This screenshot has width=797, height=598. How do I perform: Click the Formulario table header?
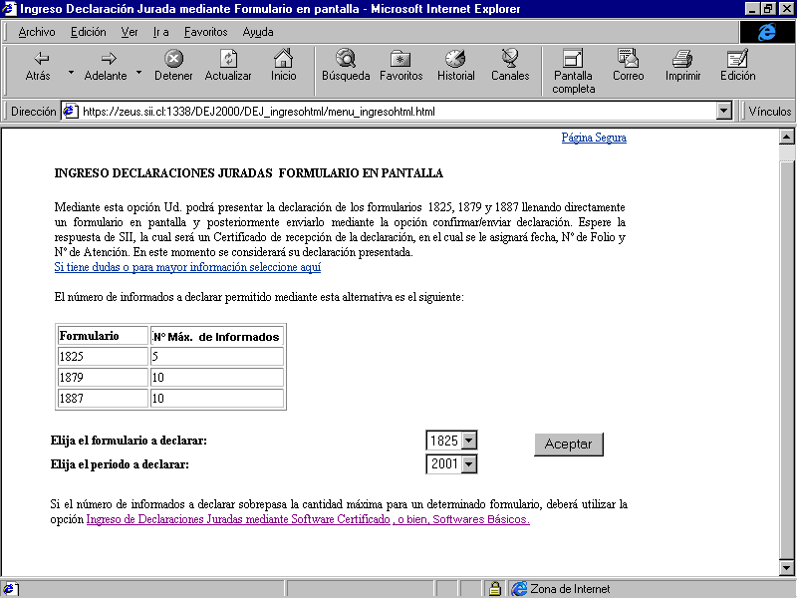(103, 336)
